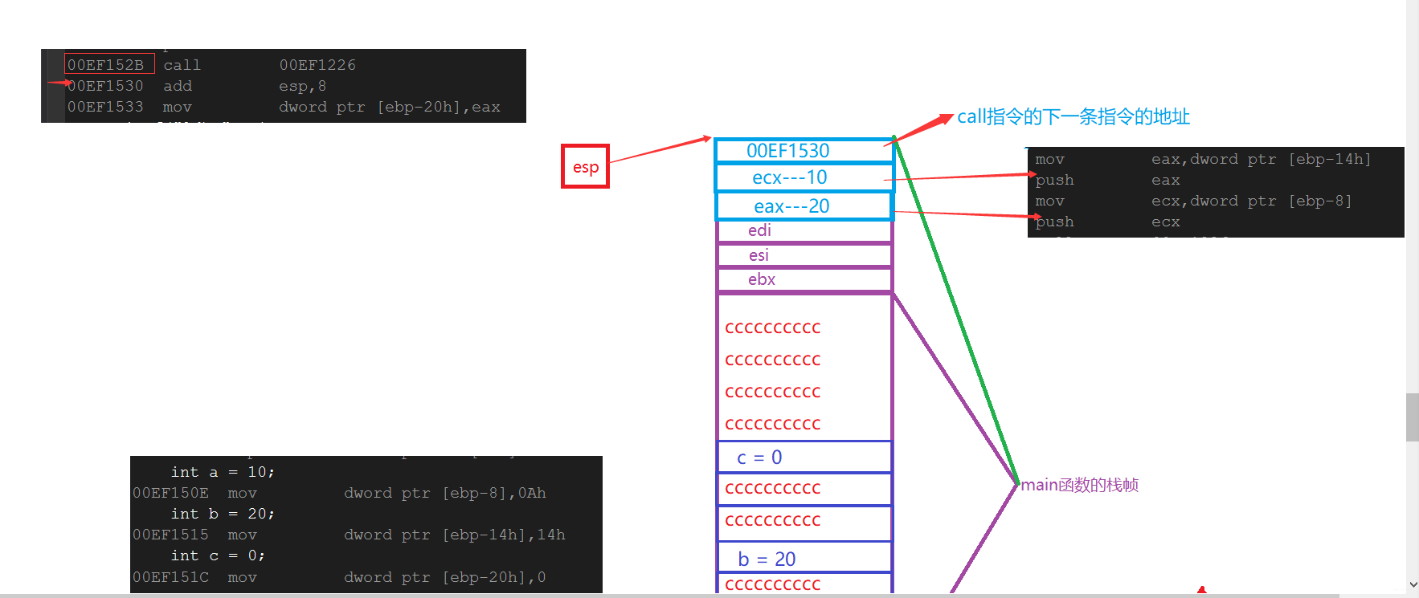Click the 00EF152B address in disassembly
Screen dimensions: 1419x598
tap(105, 65)
